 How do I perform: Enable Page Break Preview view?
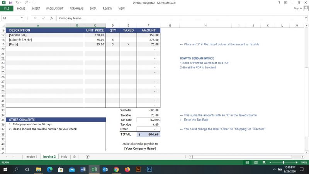(x=264, y=162)
